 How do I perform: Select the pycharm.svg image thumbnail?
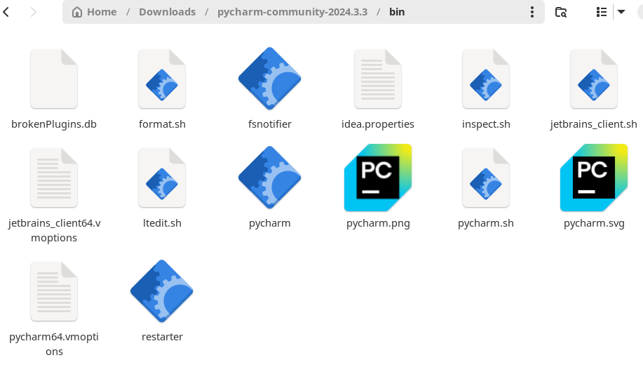[594, 178]
